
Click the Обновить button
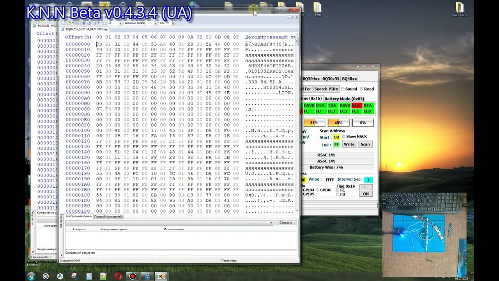(286, 222)
